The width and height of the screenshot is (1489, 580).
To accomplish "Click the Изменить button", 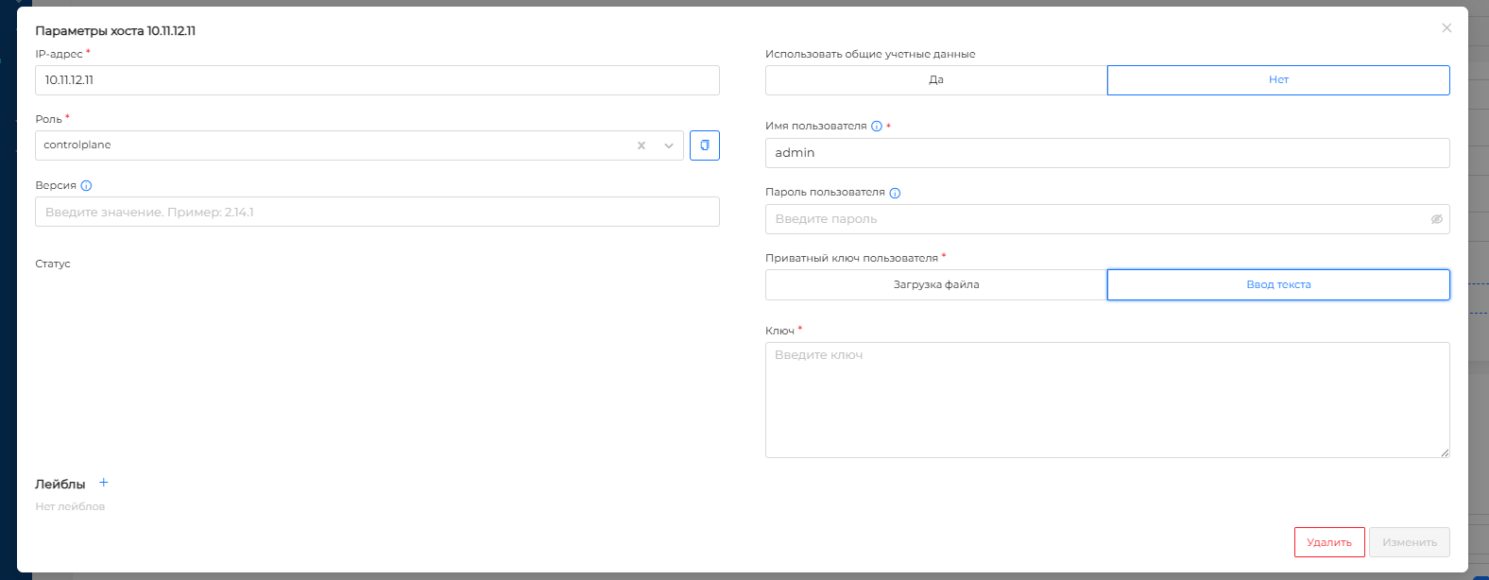I will point(1410,542).
